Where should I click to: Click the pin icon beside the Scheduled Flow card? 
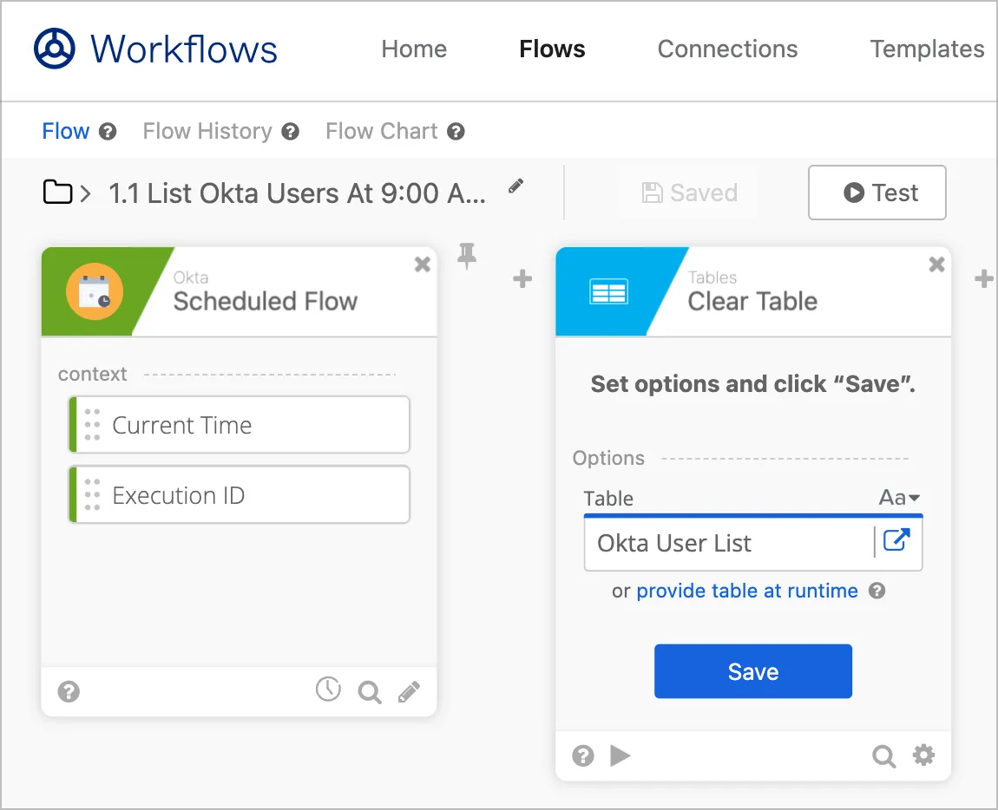tap(467, 256)
